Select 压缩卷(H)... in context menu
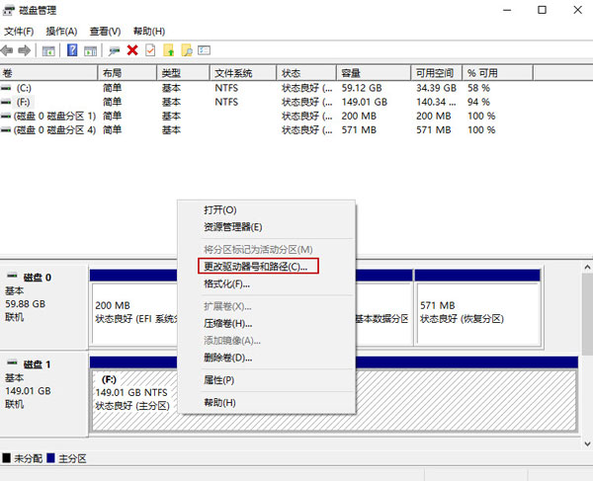Image resolution: width=593 pixels, height=481 pixels. click(267, 323)
